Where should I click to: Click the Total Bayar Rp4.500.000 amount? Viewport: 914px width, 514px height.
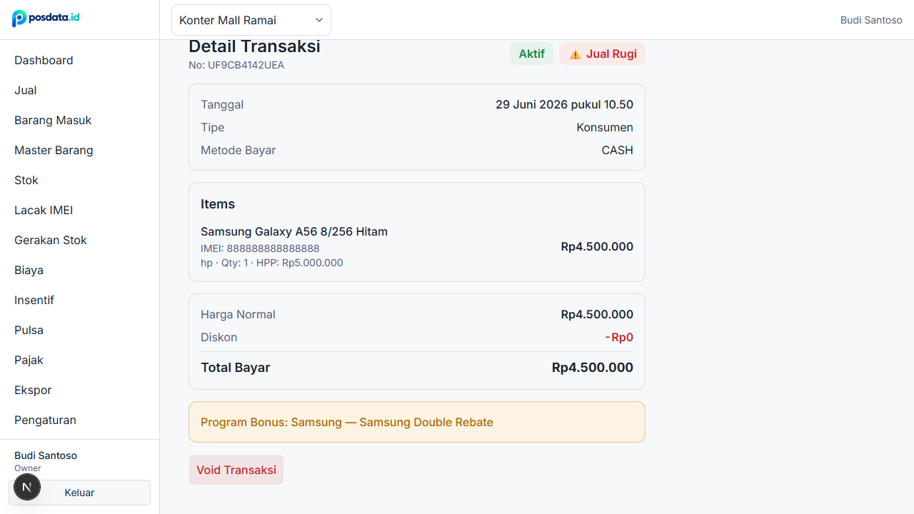[x=593, y=368]
